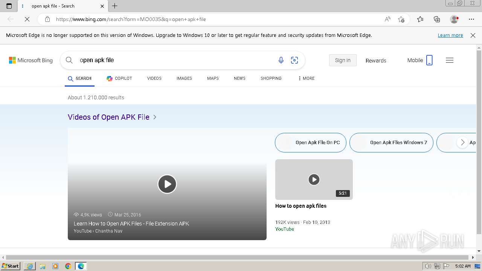Open the Collections panel

coord(437,19)
